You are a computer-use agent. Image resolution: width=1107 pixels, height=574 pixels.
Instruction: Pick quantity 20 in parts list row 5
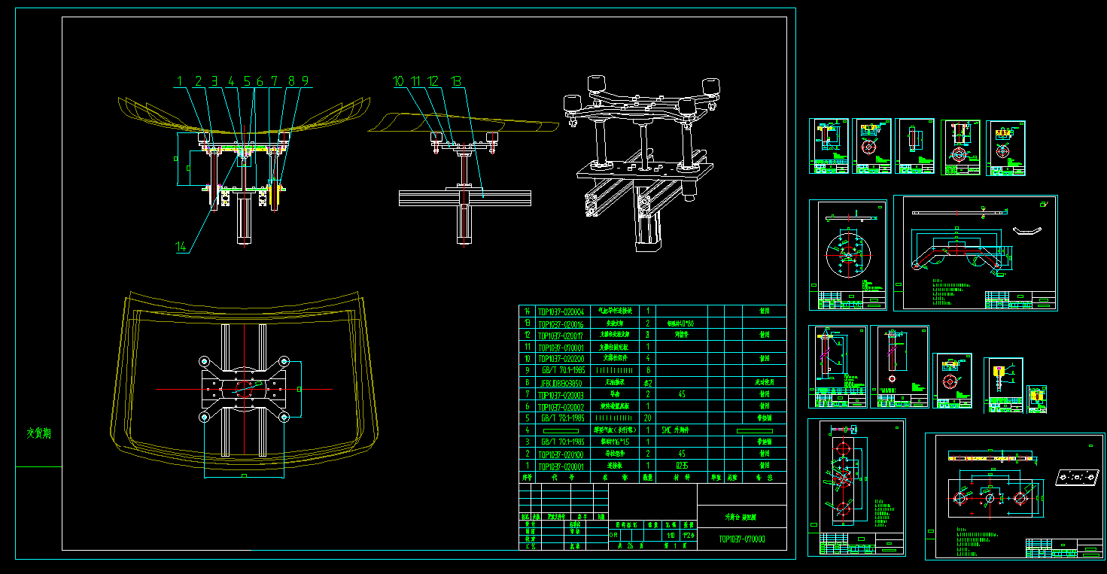tap(648, 418)
